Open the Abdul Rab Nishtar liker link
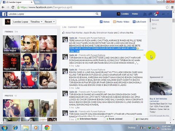This screenshot has height=131, width=175. [74, 33]
